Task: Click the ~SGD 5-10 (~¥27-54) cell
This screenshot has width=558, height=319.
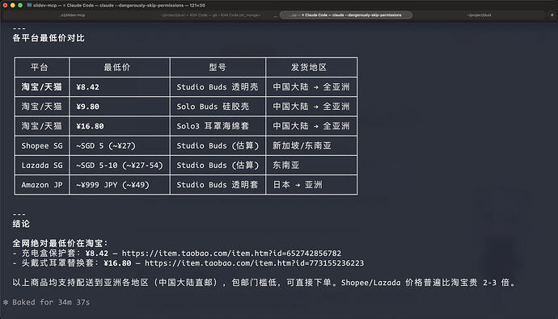Action: coord(119,166)
